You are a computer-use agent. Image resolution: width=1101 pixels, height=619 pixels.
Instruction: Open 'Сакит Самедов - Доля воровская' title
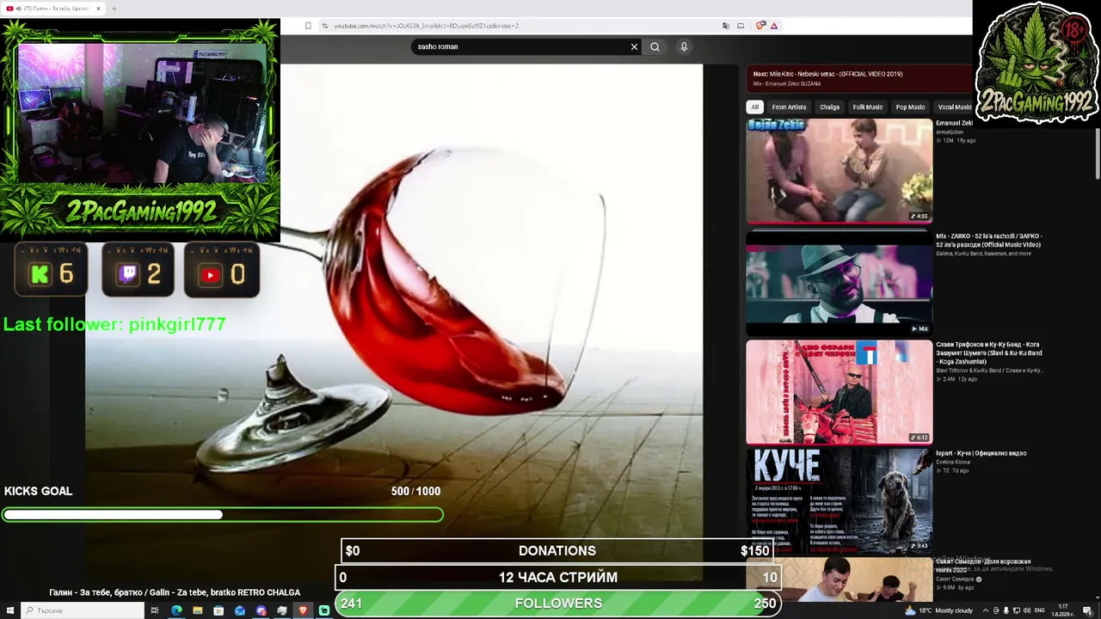[983, 566]
